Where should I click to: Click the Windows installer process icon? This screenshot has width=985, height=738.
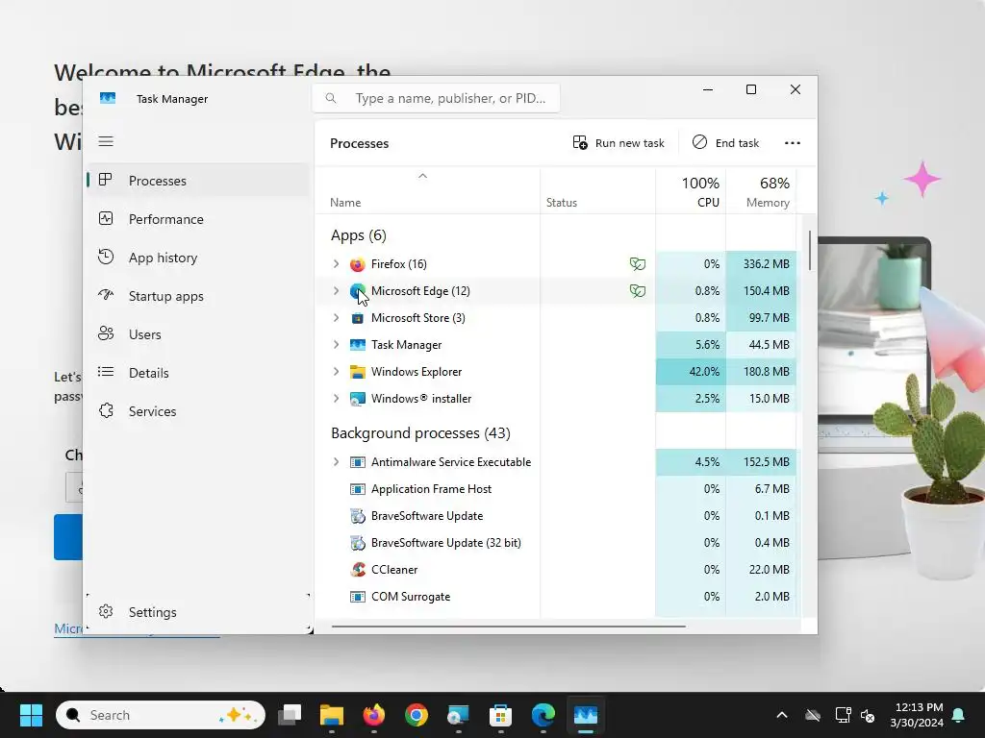(358, 399)
